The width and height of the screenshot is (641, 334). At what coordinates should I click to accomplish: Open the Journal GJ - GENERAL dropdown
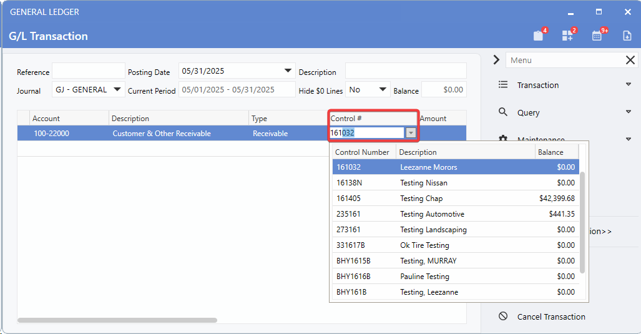click(118, 89)
